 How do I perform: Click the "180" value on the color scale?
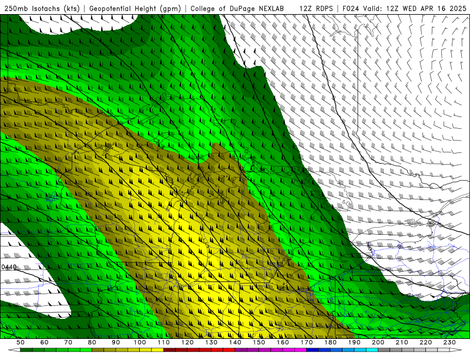(x=330, y=342)
